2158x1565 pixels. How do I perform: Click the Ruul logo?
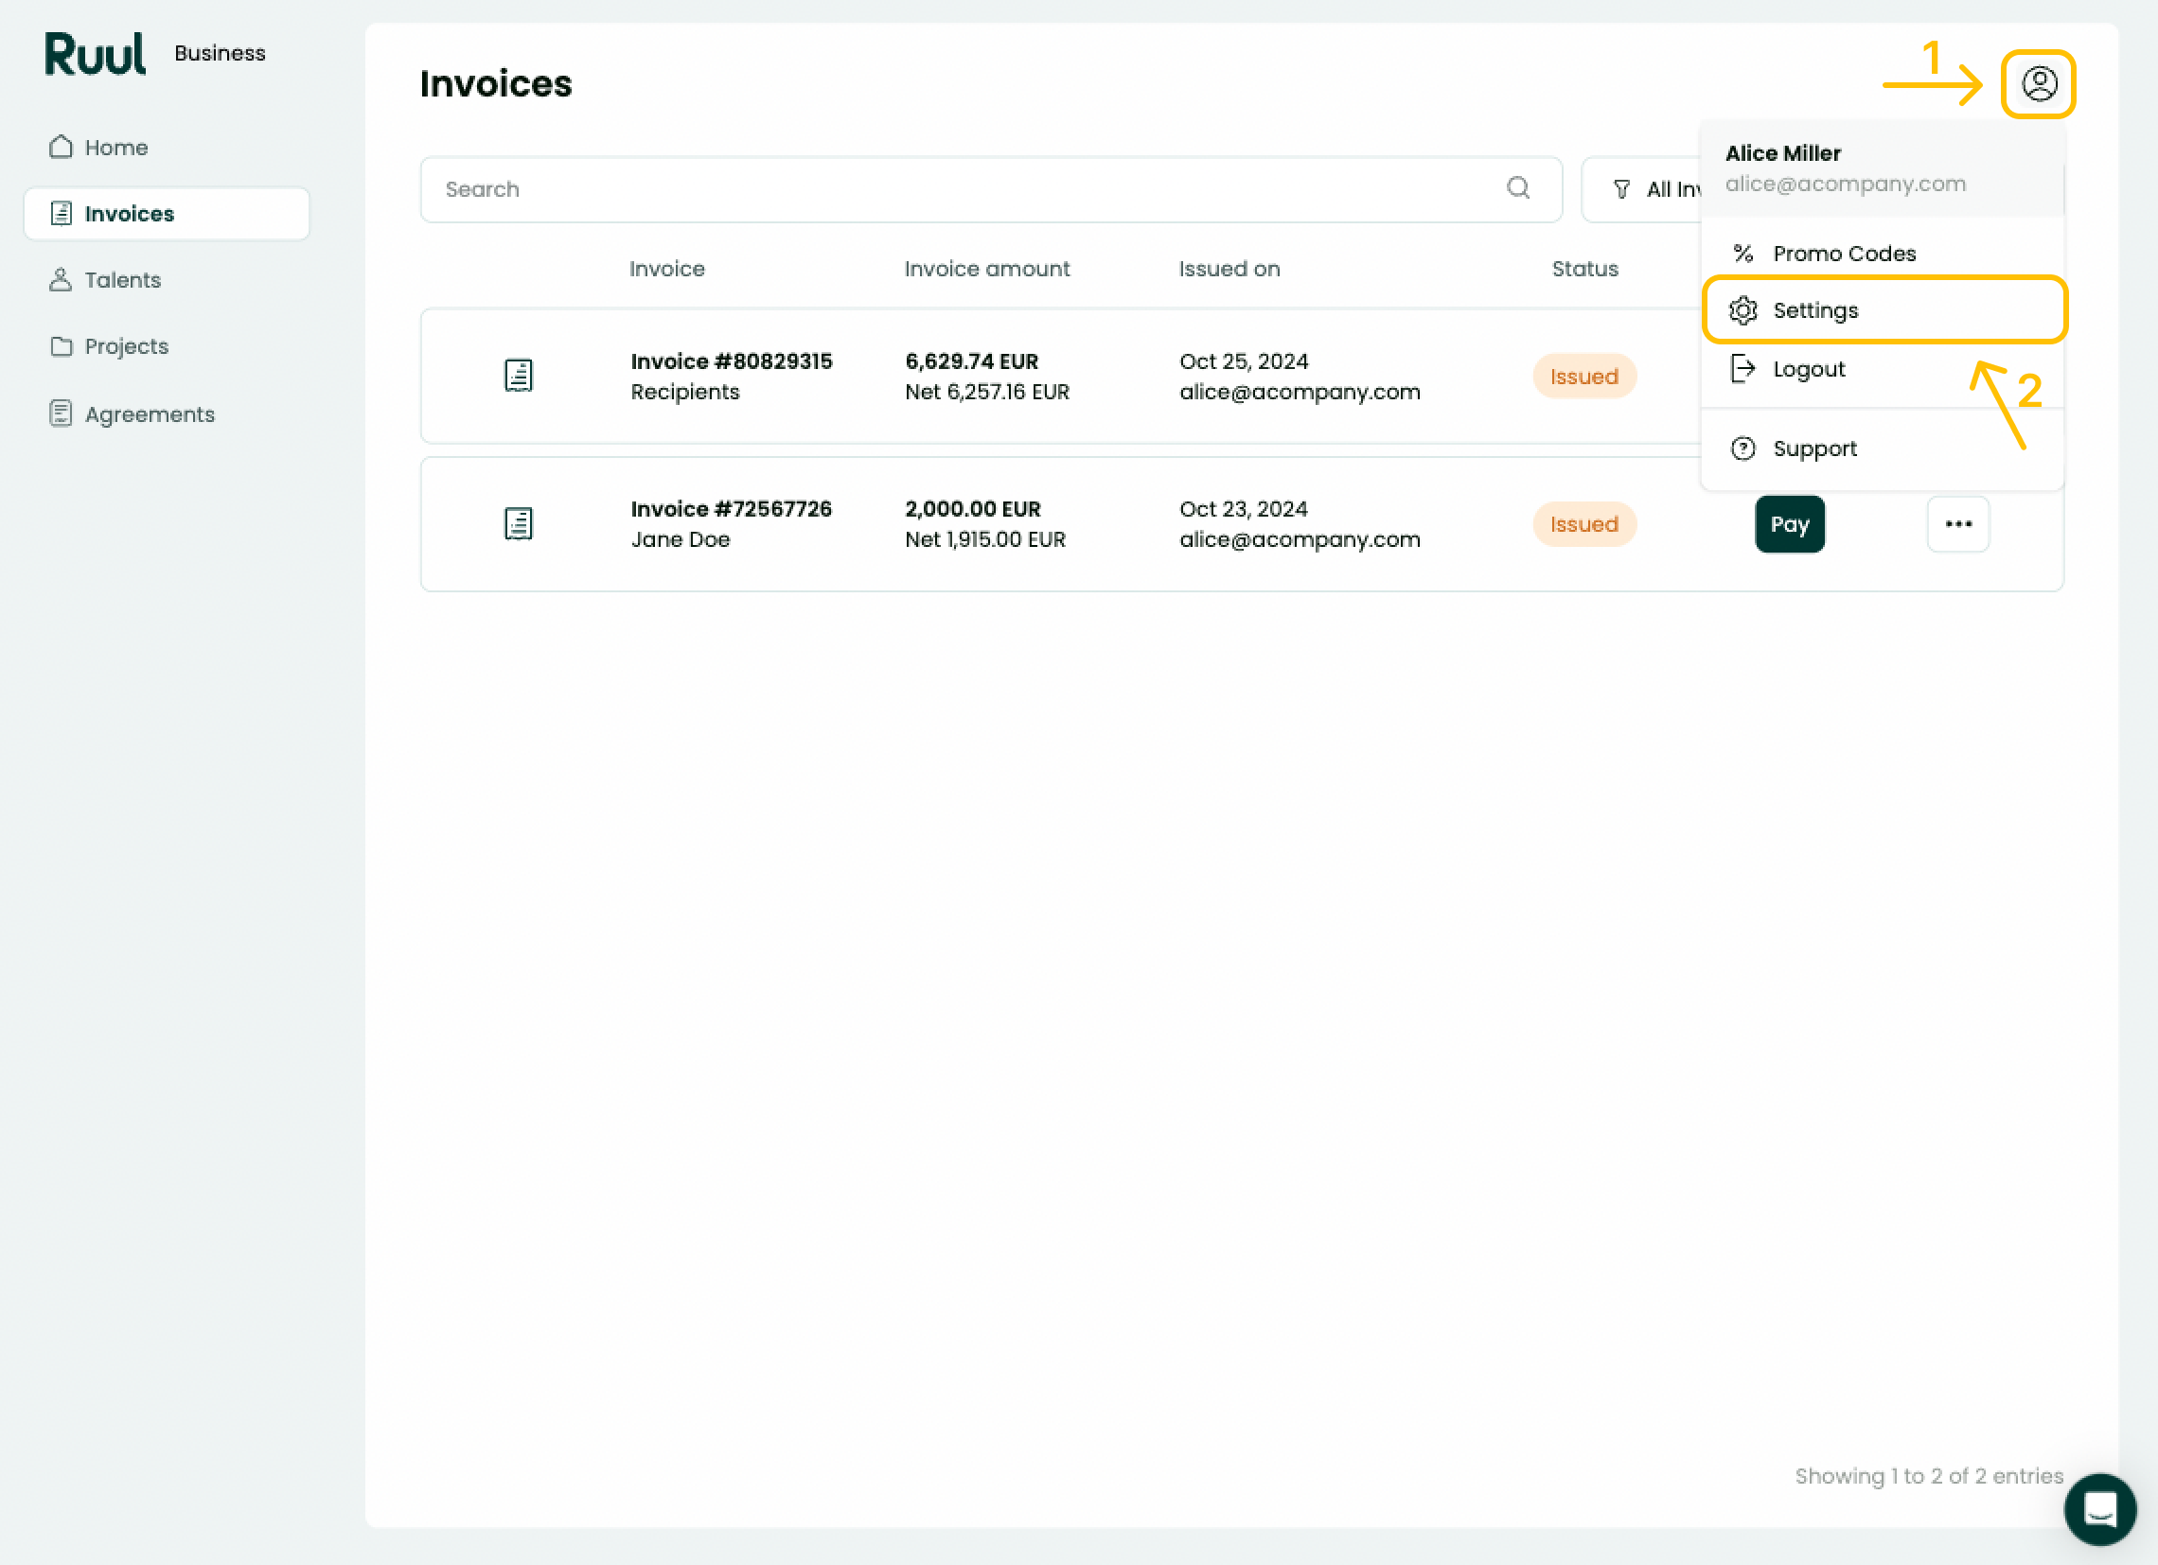(96, 53)
